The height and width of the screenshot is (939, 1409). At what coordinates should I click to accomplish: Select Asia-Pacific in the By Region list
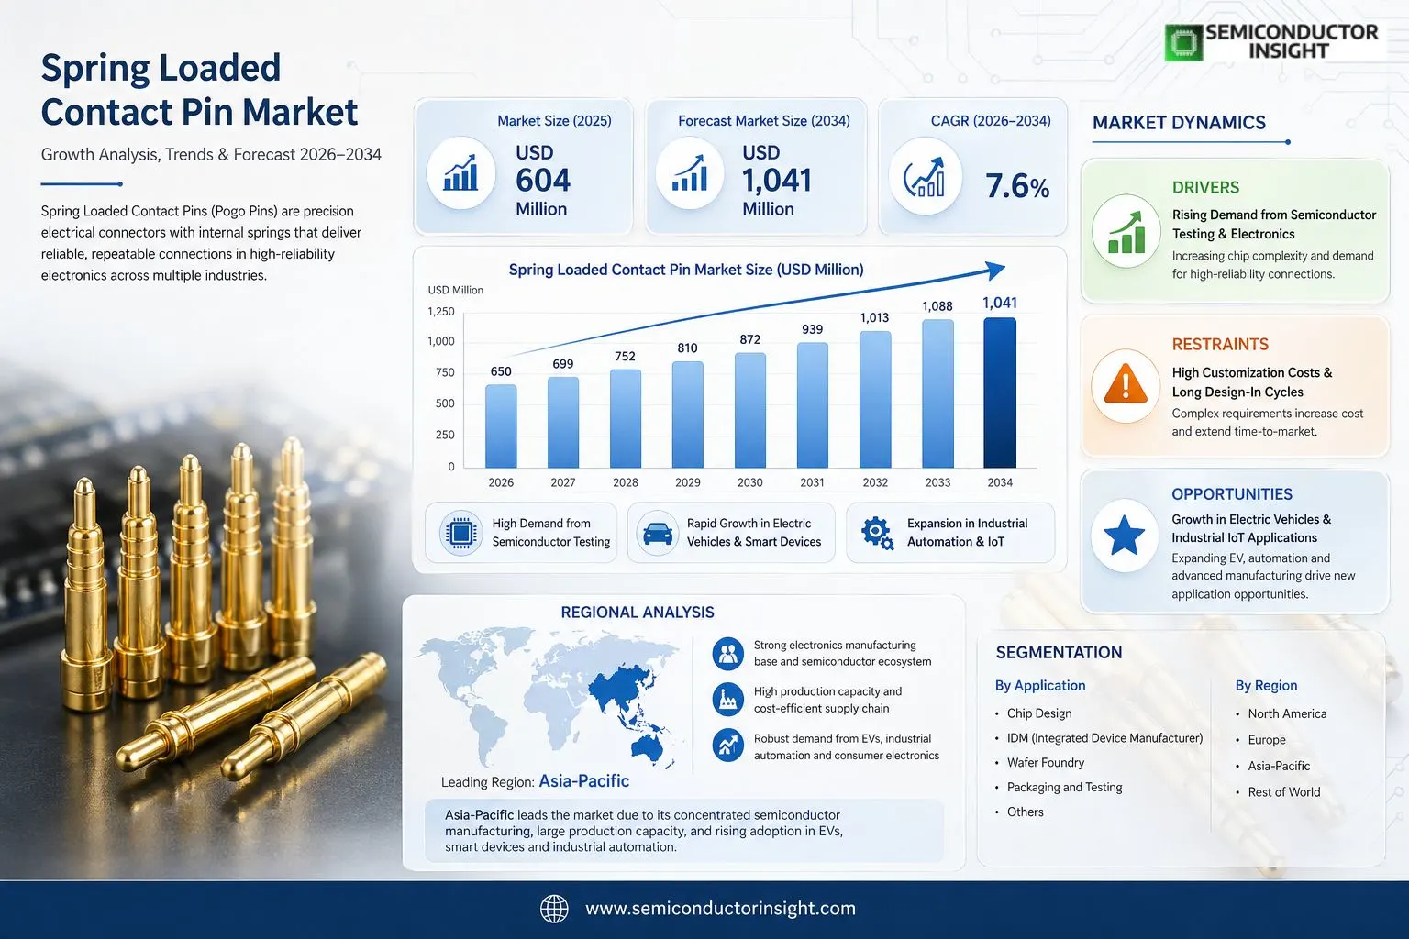tap(1279, 766)
